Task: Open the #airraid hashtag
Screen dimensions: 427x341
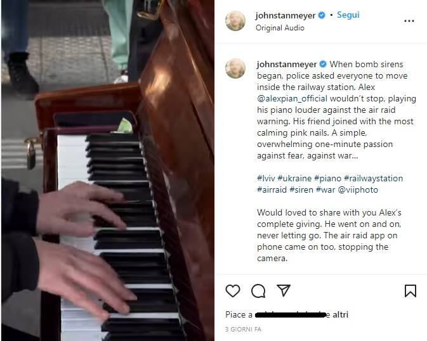Action: (x=272, y=190)
